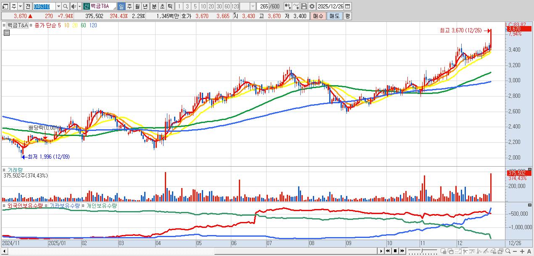The height and width of the screenshot is (256, 534).
Task: Edit the date field 2025/12/26
Action: tap(330, 6)
